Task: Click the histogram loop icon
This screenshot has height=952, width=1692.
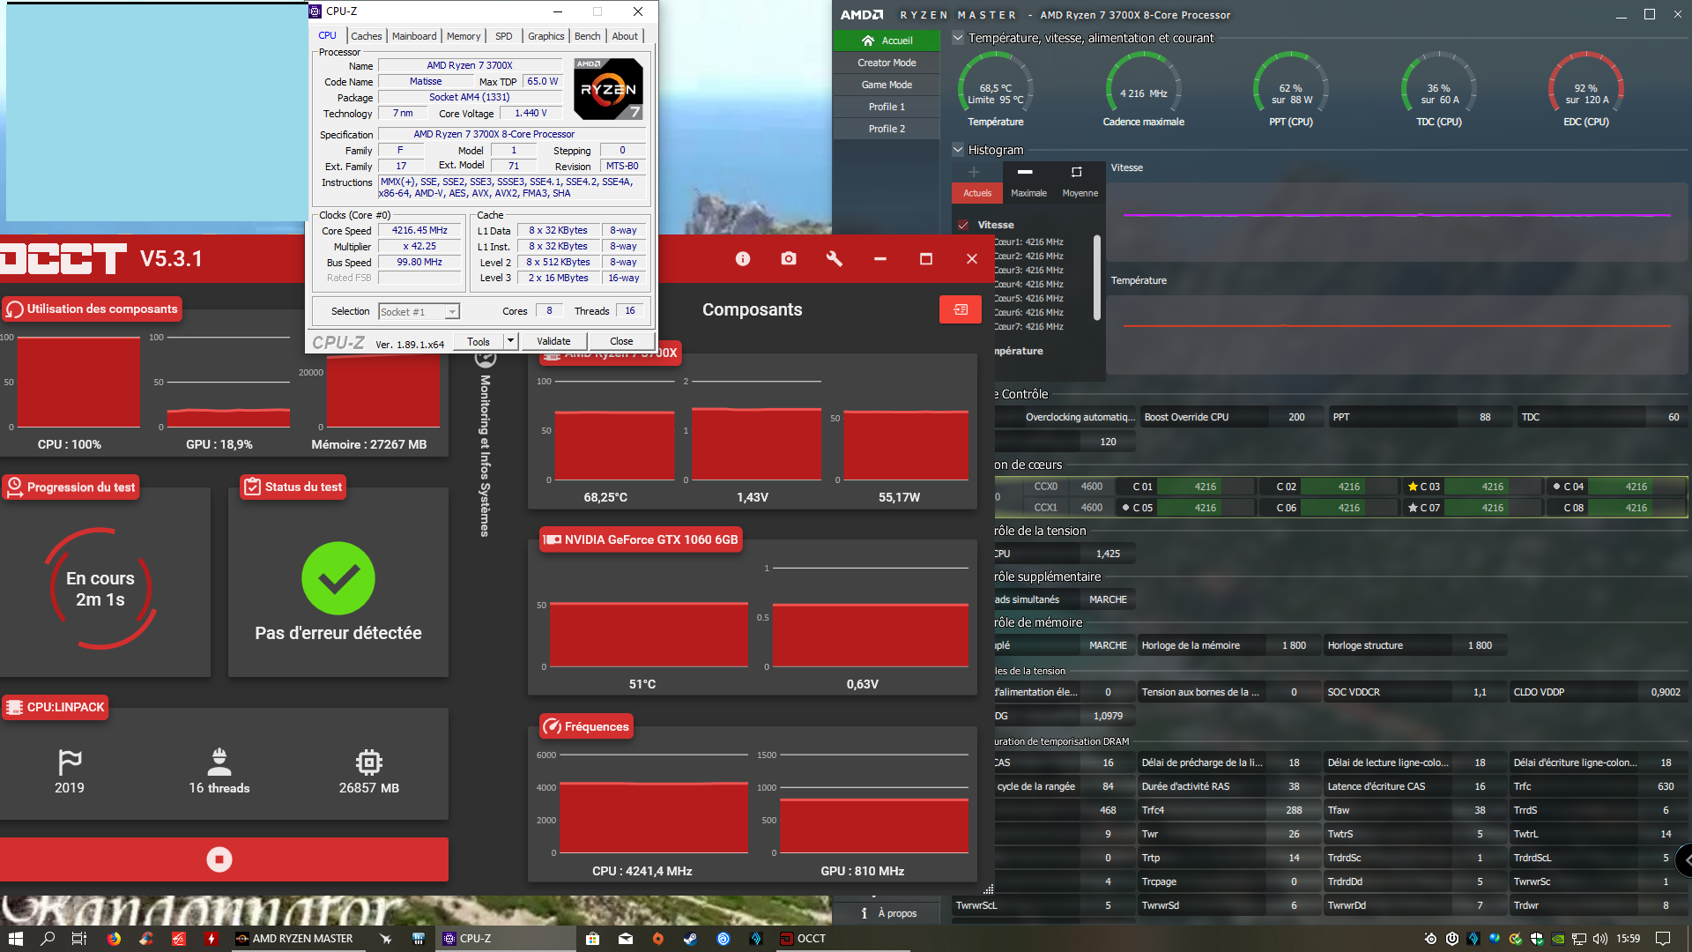Action: click(1076, 172)
